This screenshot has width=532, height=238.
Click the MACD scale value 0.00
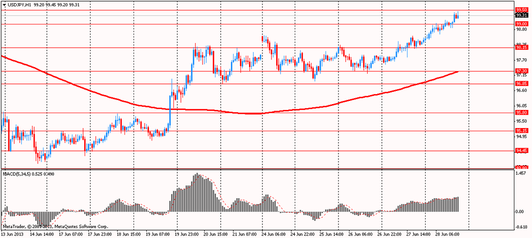point(520,211)
